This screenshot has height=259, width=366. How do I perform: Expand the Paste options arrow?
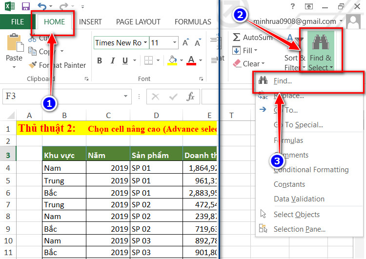pyautogui.click(x=14, y=67)
